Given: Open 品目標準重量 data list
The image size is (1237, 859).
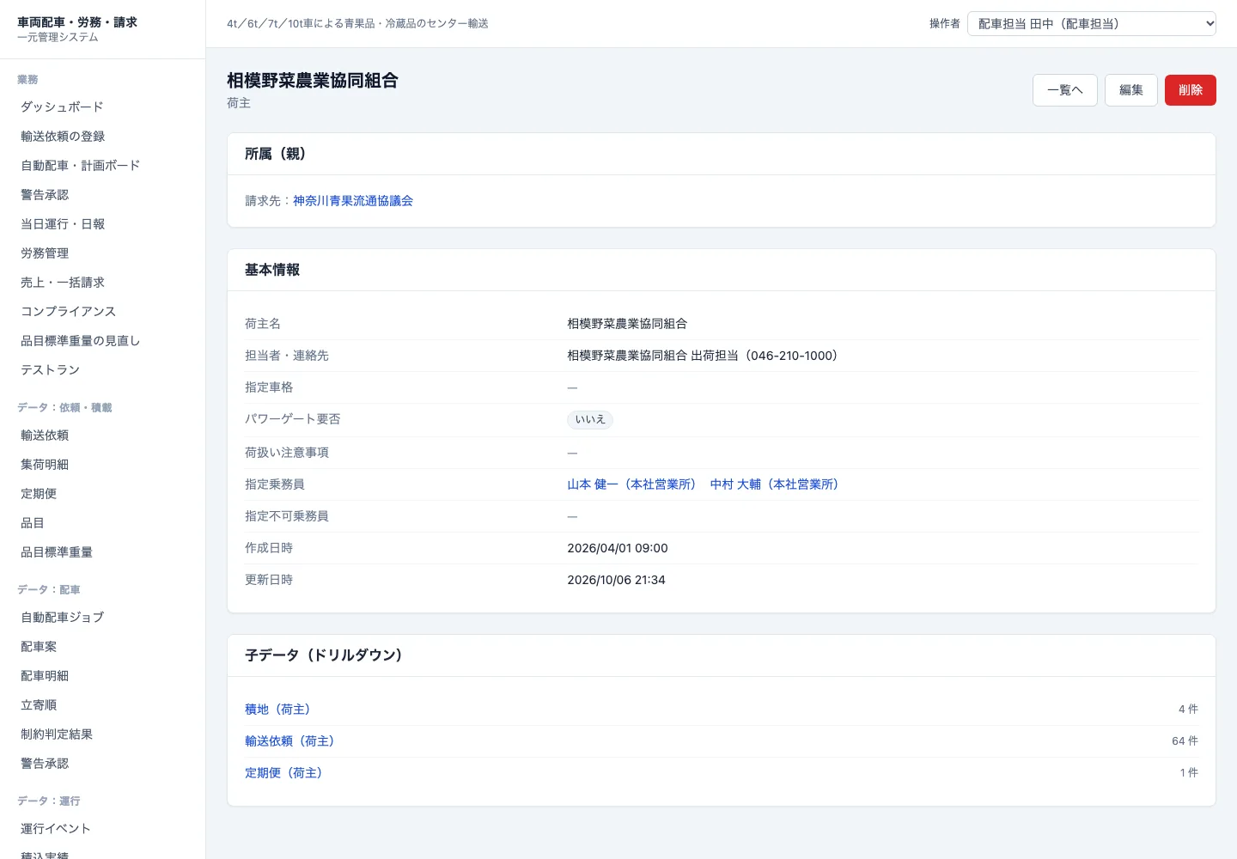Looking at the screenshot, I should (x=57, y=552).
